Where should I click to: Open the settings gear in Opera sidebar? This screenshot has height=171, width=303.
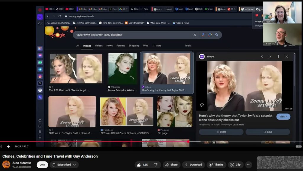pos(40,132)
